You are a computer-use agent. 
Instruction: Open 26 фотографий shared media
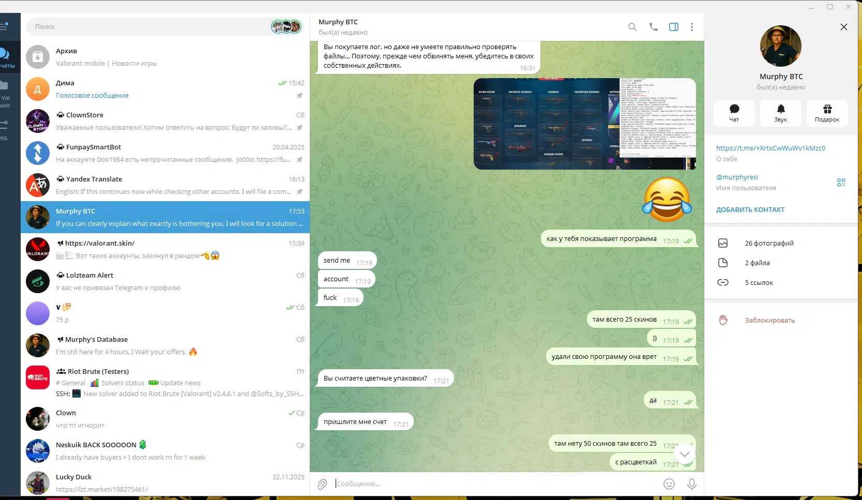tap(769, 243)
